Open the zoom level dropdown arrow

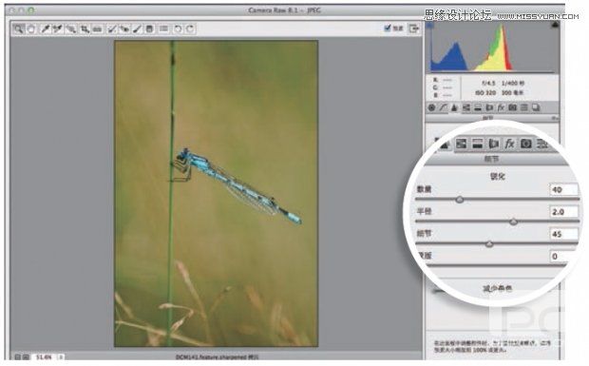click(61, 357)
